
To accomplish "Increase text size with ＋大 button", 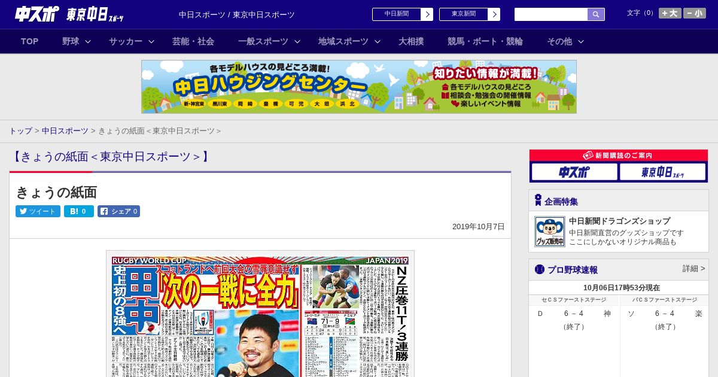I will pos(670,13).
